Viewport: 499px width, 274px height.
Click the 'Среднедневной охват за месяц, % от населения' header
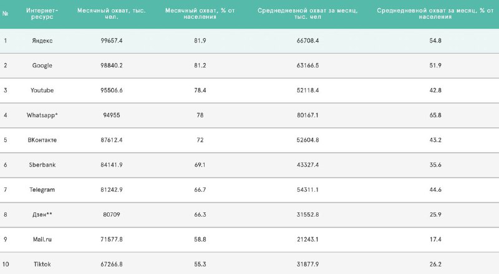[435, 13]
